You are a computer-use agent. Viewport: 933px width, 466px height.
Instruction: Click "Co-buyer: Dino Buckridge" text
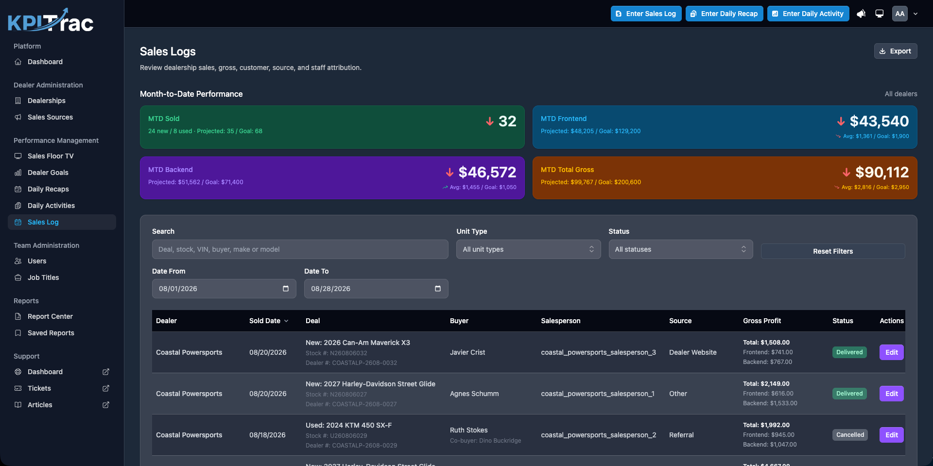point(485,441)
